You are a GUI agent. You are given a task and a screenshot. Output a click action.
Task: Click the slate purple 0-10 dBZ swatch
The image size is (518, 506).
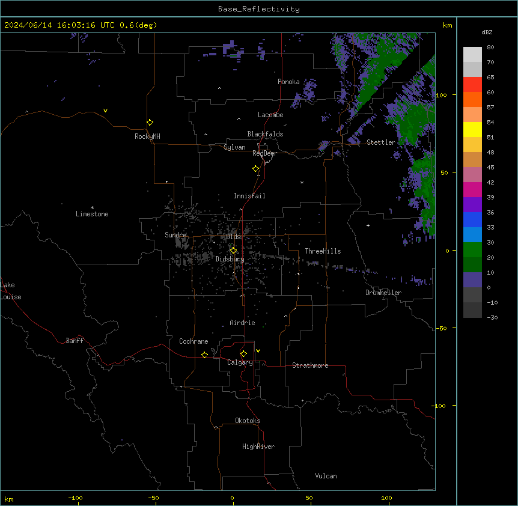[472, 280]
